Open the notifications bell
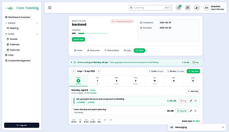This screenshot has width=229, height=132. pos(179,8)
